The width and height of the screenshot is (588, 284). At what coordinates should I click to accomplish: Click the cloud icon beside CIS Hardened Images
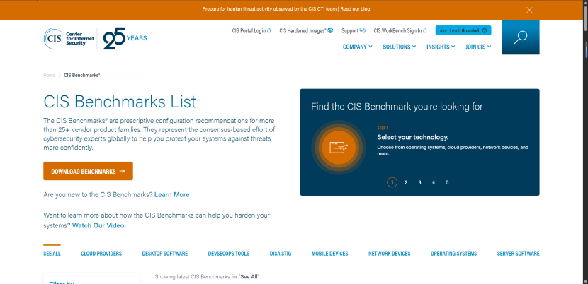click(330, 30)
